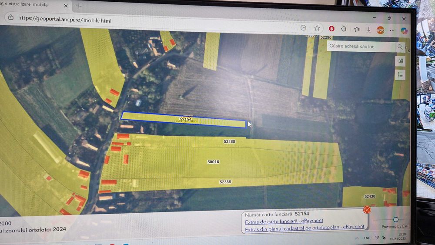Click parcel label 52385

click(x=225, y=182)
